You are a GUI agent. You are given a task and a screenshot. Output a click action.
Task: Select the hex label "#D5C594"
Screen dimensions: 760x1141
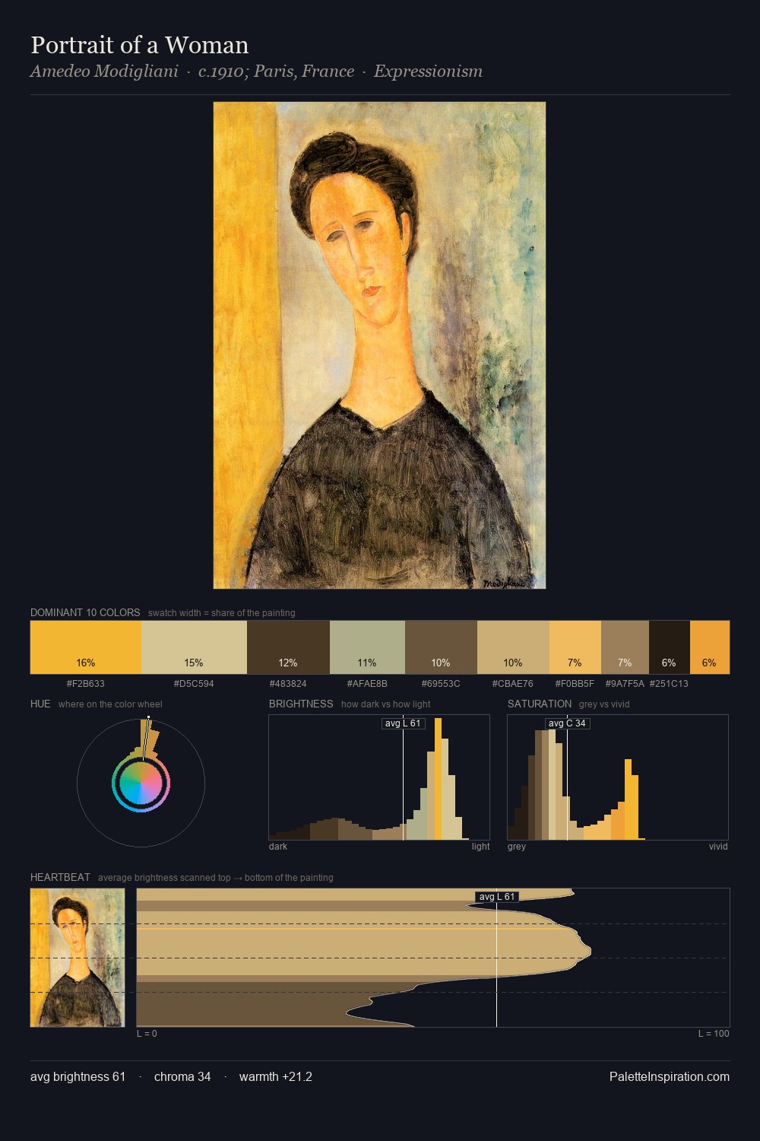[x=194, y=684]
